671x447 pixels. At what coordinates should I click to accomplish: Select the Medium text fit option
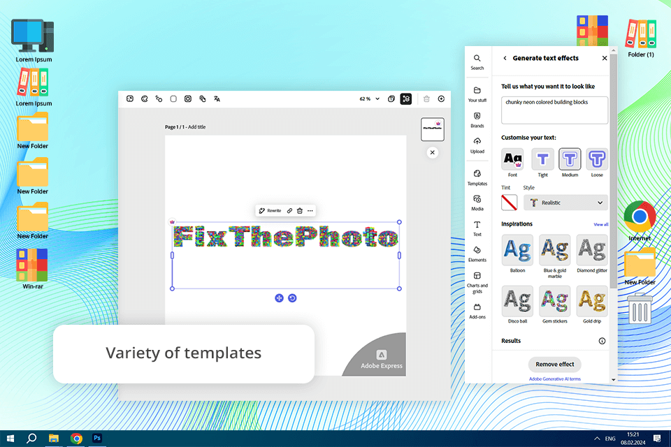tap(570, 163)
